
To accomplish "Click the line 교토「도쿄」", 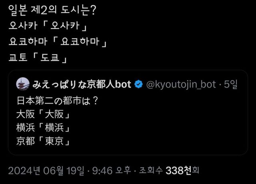I will tap(38, 57).
